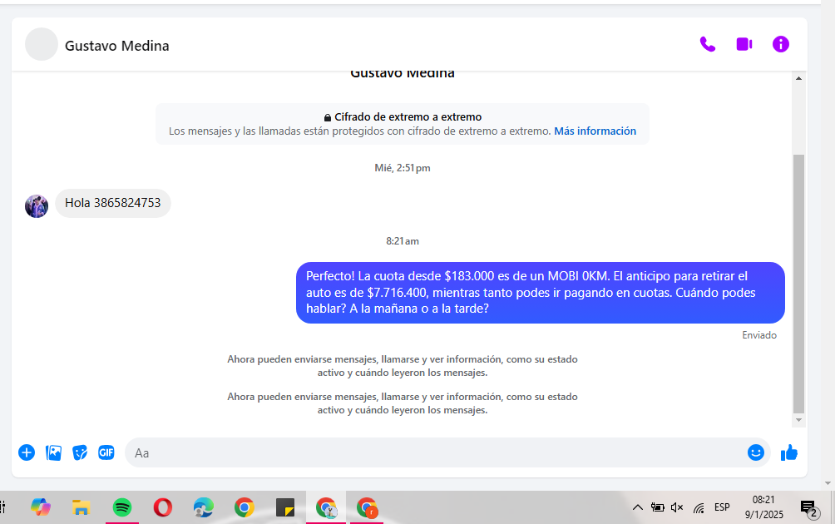Click the sender avatar beside Hola message
This screenshot has height=524, width=835.
pos(37,205)
